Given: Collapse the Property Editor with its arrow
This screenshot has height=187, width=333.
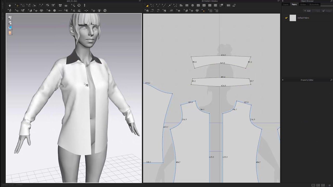Looking at the screenshot, I should point(283,80).
